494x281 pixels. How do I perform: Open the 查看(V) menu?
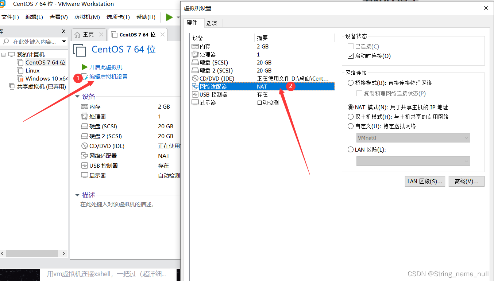pyautogui.click(x=59, y=17)
